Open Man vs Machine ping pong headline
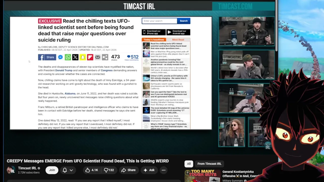This screenshot has width=324, height=182. point(170,54)
